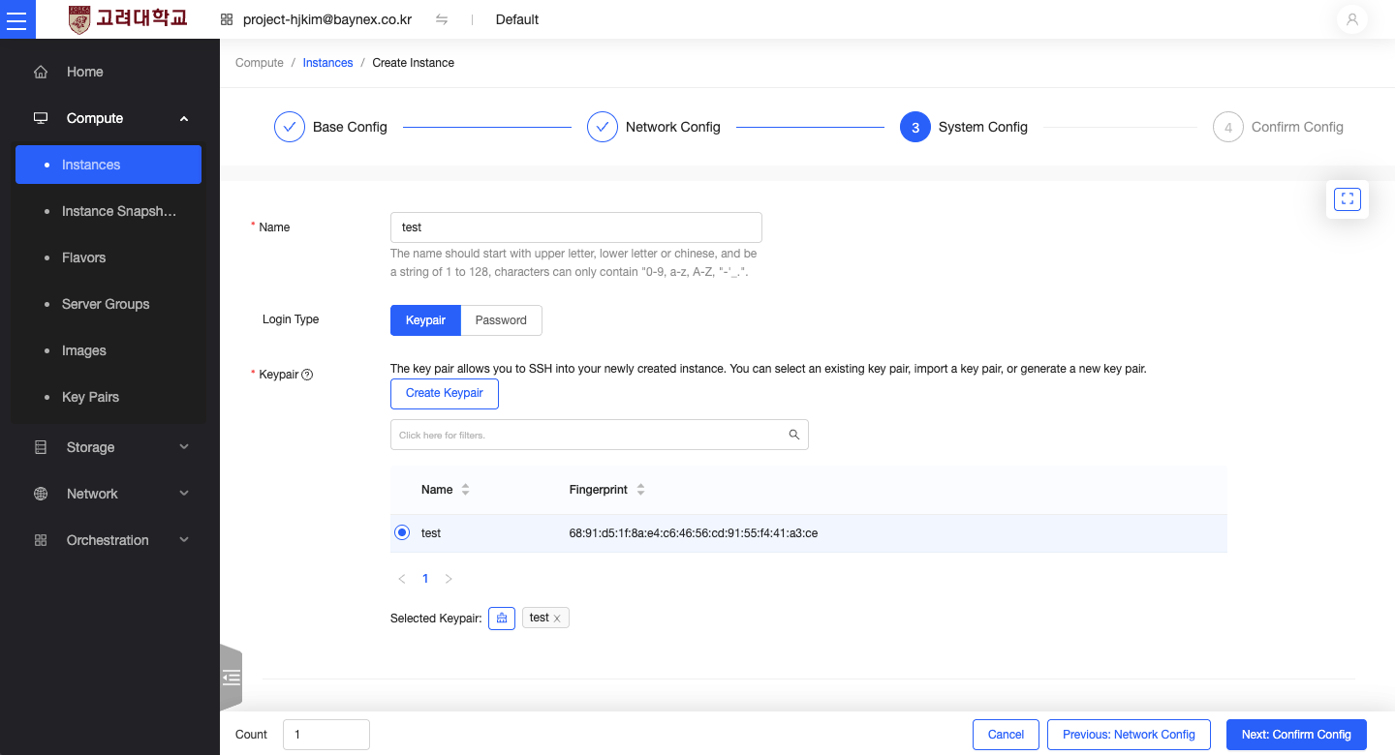Click the Korea University logo

[129, 19]
